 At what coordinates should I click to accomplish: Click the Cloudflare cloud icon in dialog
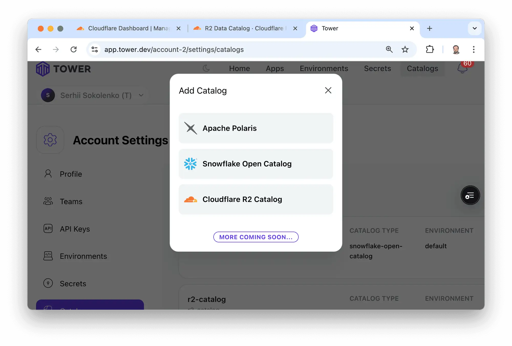[190, 199]
